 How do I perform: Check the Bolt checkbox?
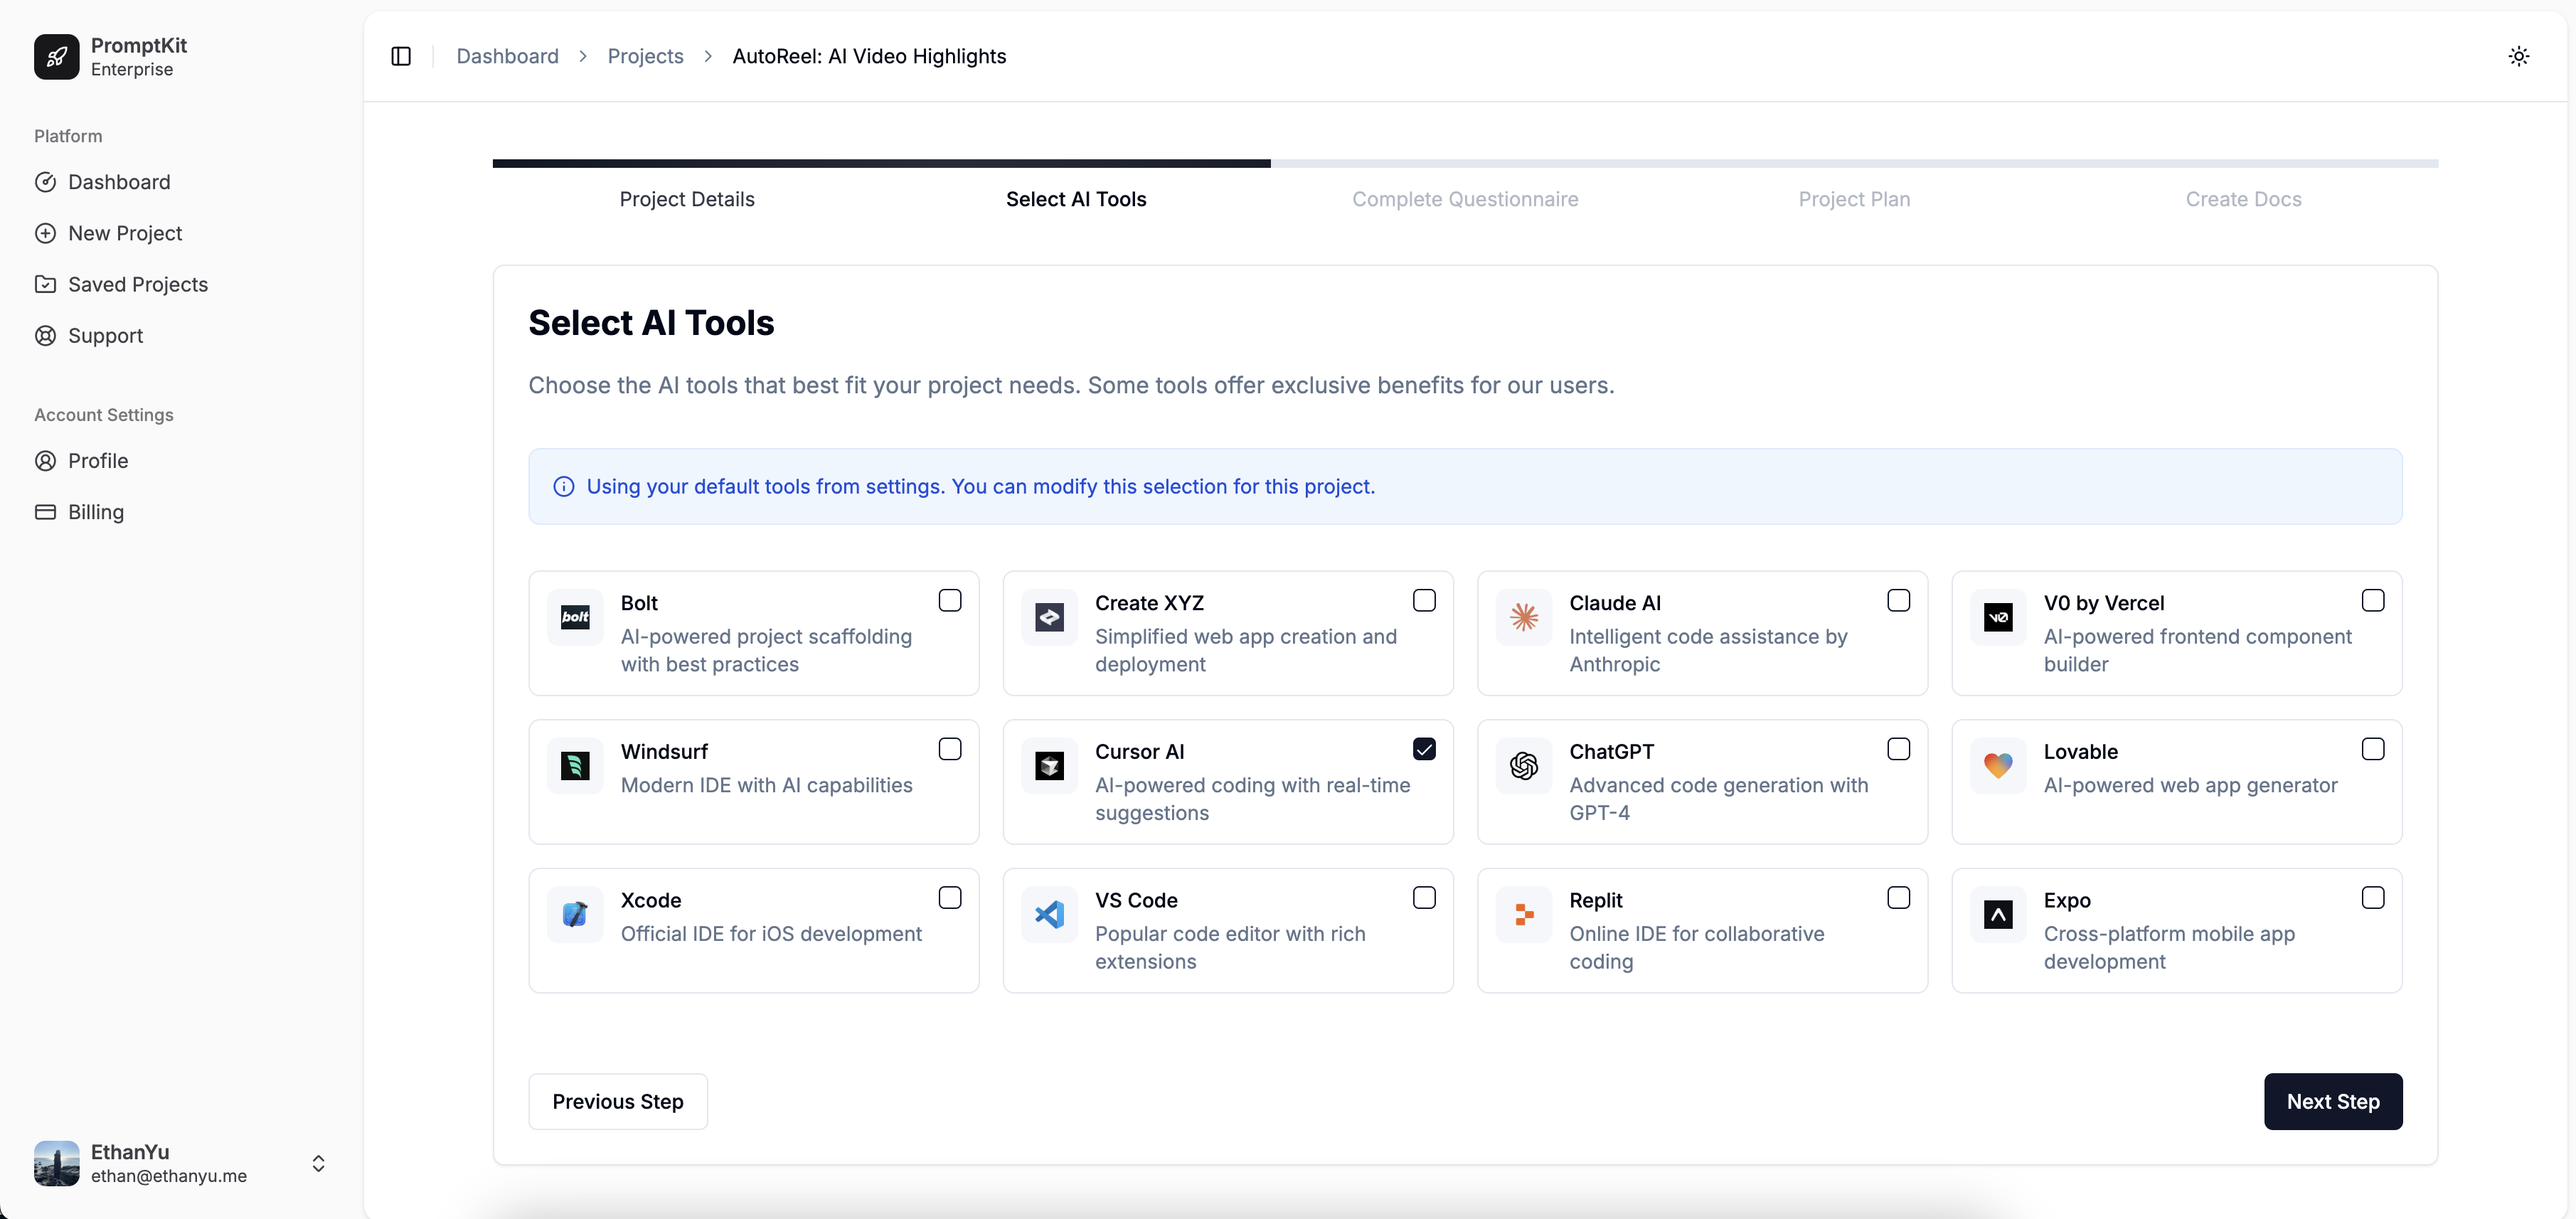[x=950, y=600]
